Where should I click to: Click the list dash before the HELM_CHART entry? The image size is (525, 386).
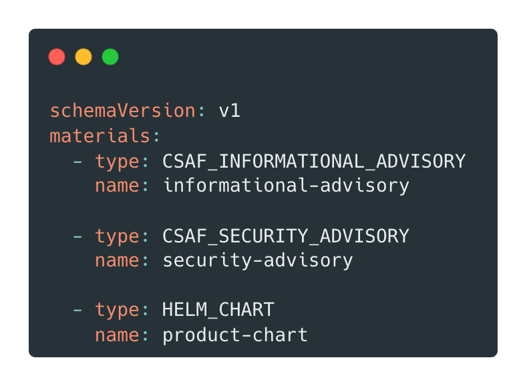[78, 310]
